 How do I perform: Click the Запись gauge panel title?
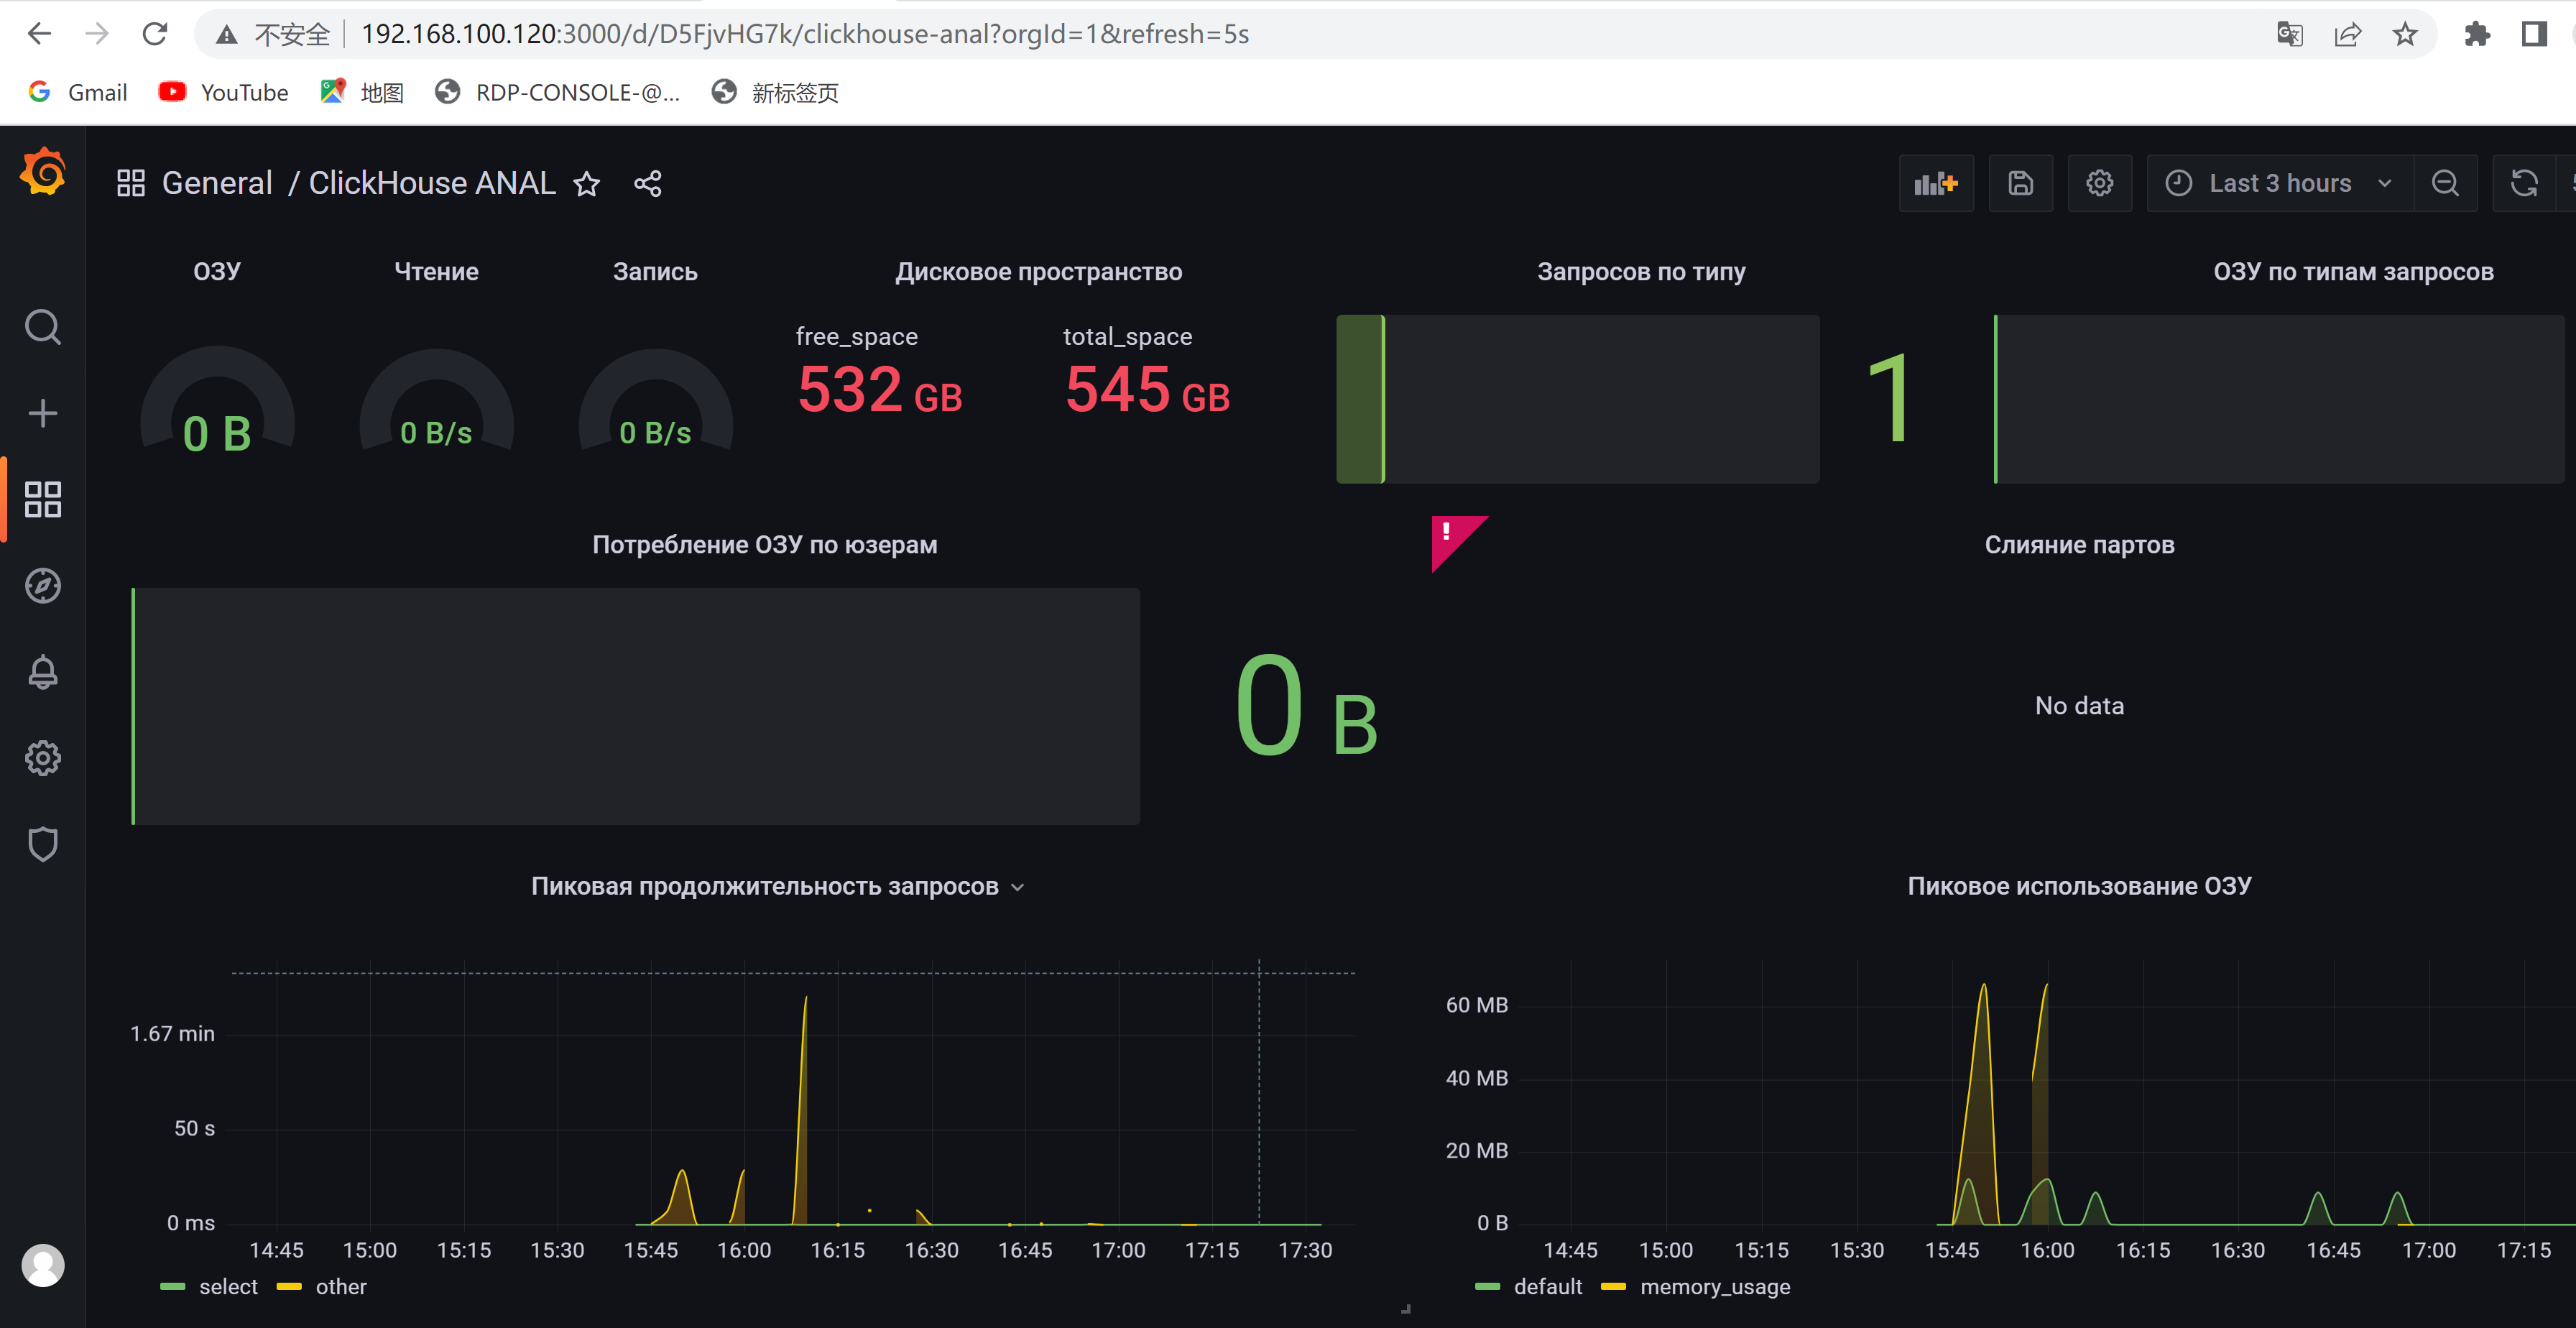pyautogui.click(x=655, y=272)
